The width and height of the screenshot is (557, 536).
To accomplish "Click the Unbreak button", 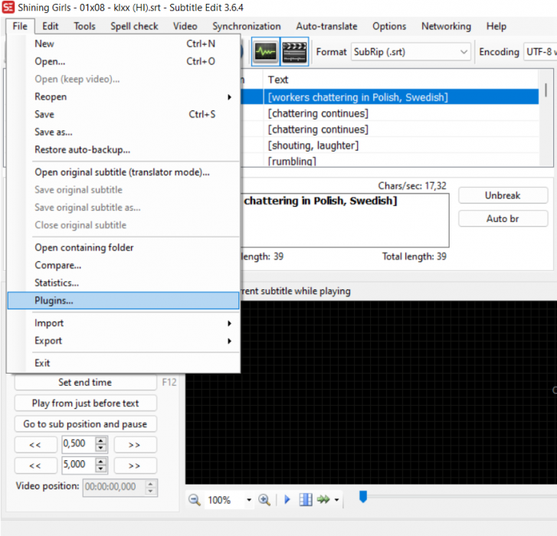I will tap(502, 195).
